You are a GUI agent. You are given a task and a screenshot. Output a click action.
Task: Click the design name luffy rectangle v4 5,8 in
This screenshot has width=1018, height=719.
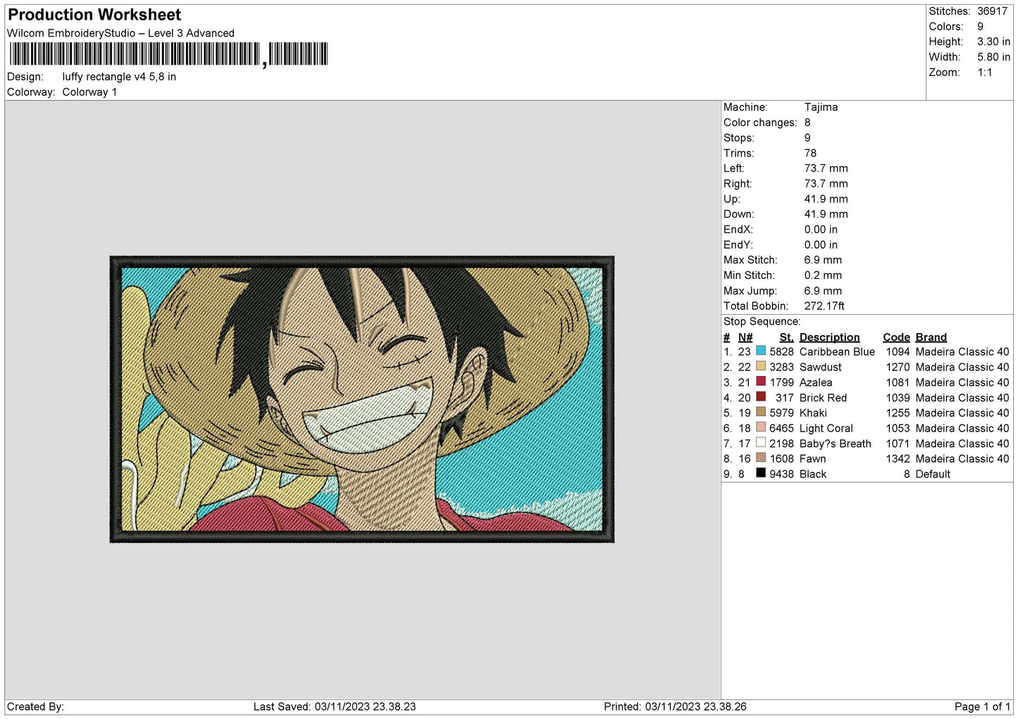click(119, 77)
